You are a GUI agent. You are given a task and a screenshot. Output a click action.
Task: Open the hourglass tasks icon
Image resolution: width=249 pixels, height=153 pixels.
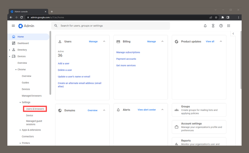tap(213, 26)
